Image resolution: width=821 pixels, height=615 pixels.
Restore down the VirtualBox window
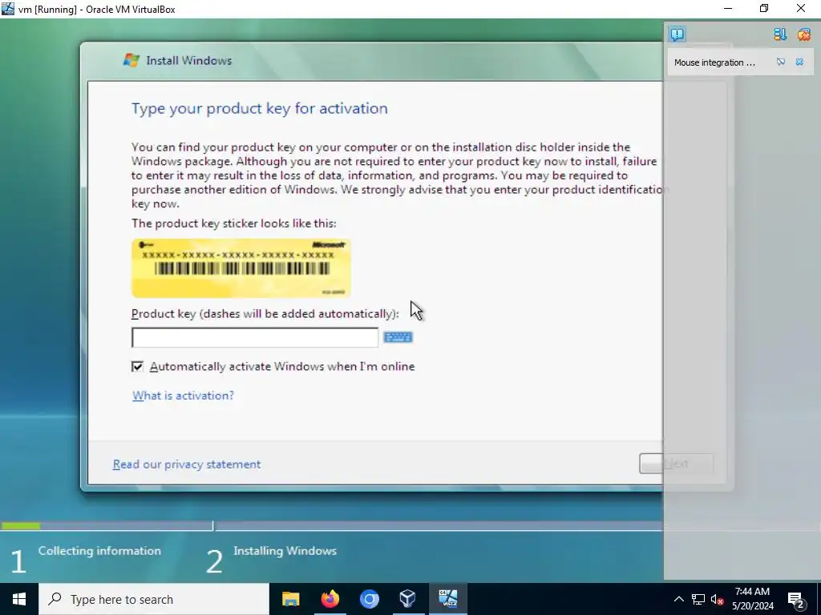click(x=764, y=8)
